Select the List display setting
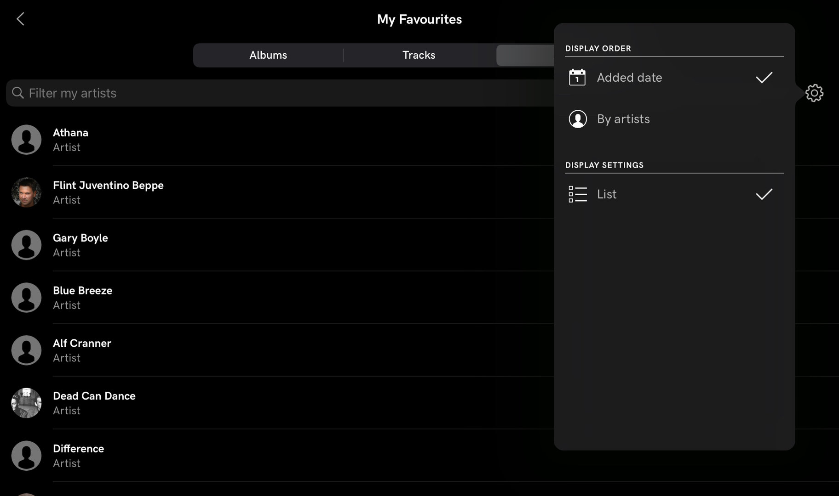 pos(607,194)
